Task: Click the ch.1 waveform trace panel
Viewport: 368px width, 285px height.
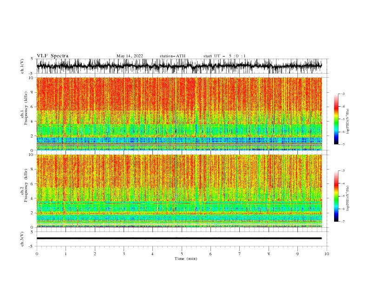Action: coord(183,66)
